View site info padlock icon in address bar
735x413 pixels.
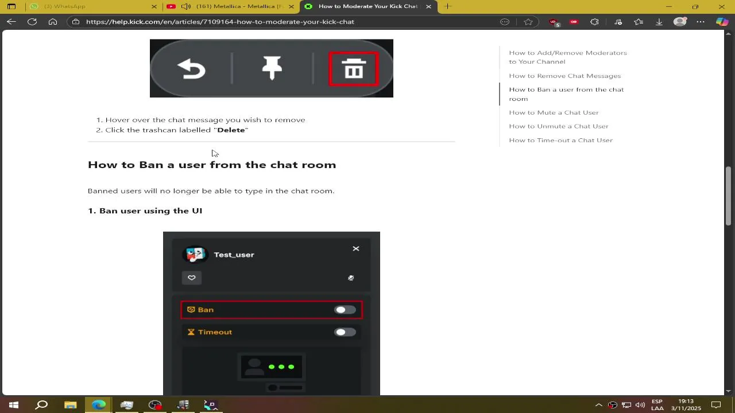click(76, 22)
